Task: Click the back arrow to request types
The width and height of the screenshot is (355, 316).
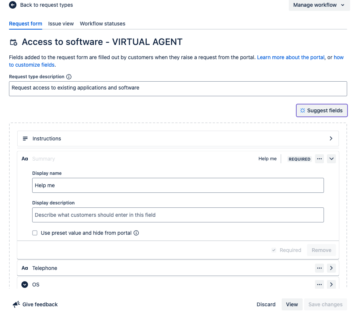Action: pos(12,5)
